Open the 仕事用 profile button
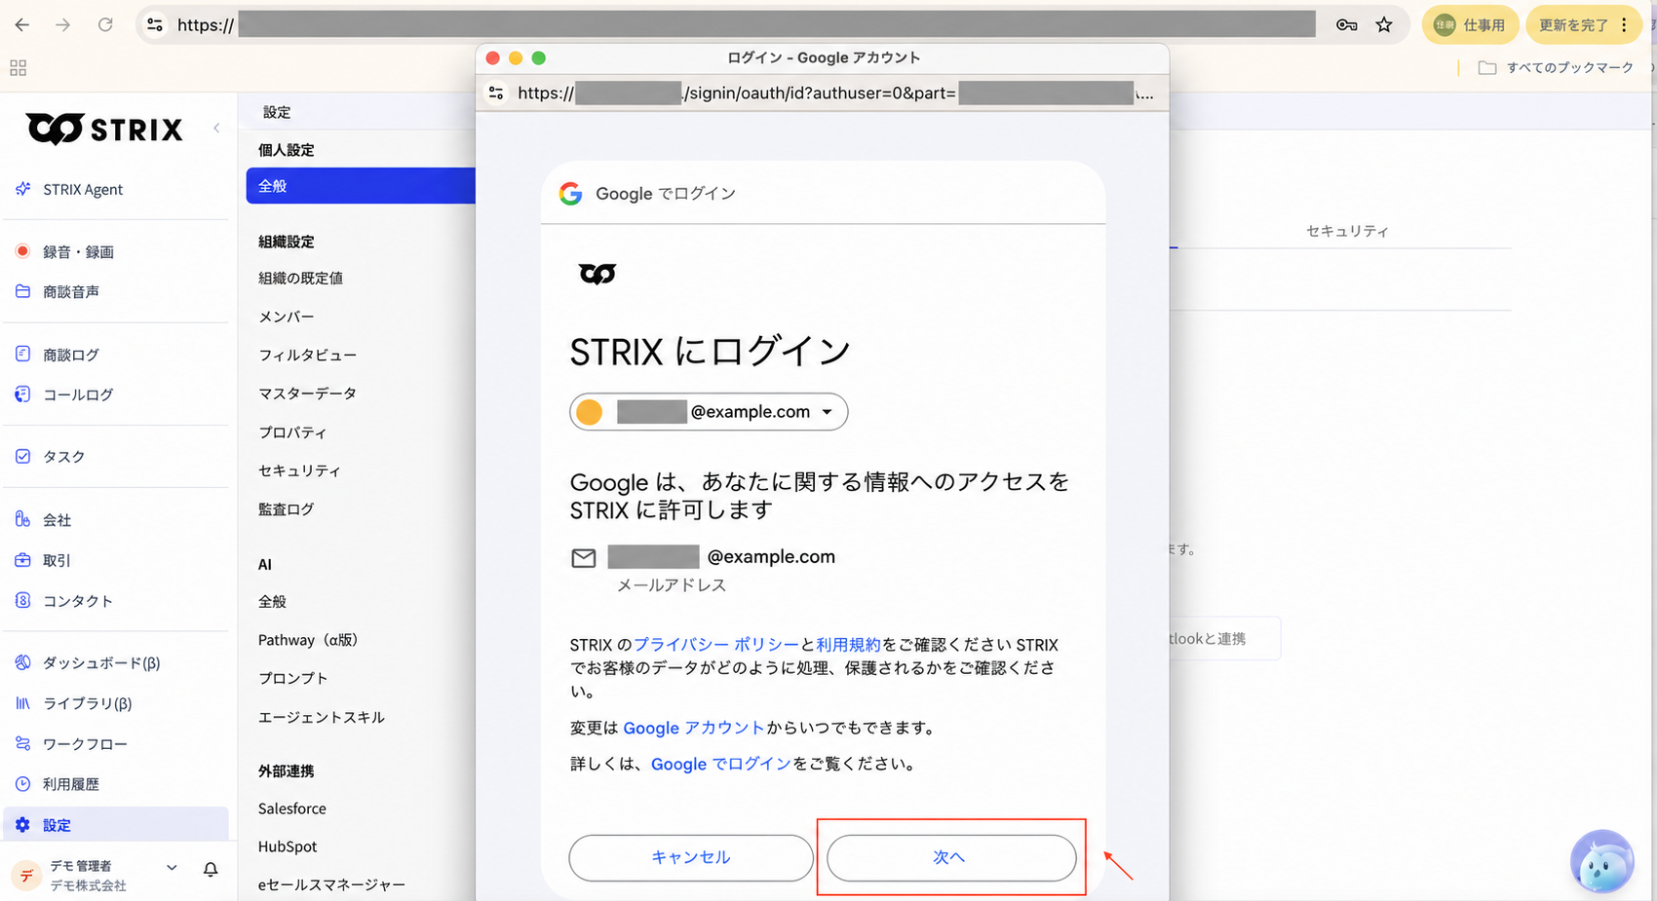The width and height of the screenshot is (1657, 901). click(1470, 25)
